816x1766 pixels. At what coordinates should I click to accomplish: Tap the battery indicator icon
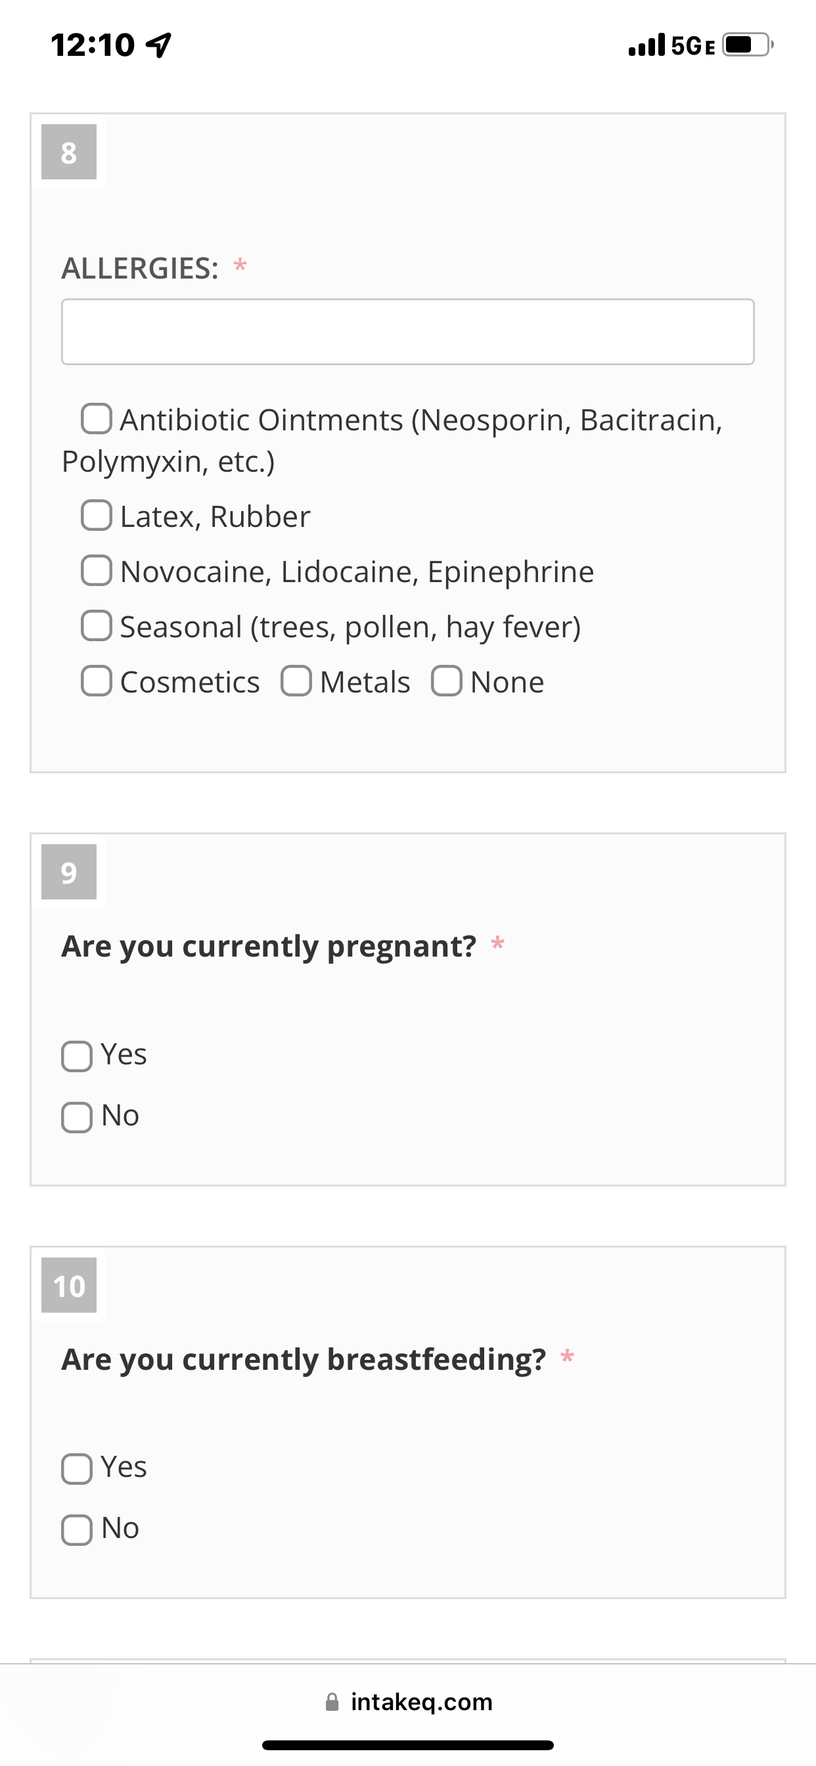(x=748, y=45)
